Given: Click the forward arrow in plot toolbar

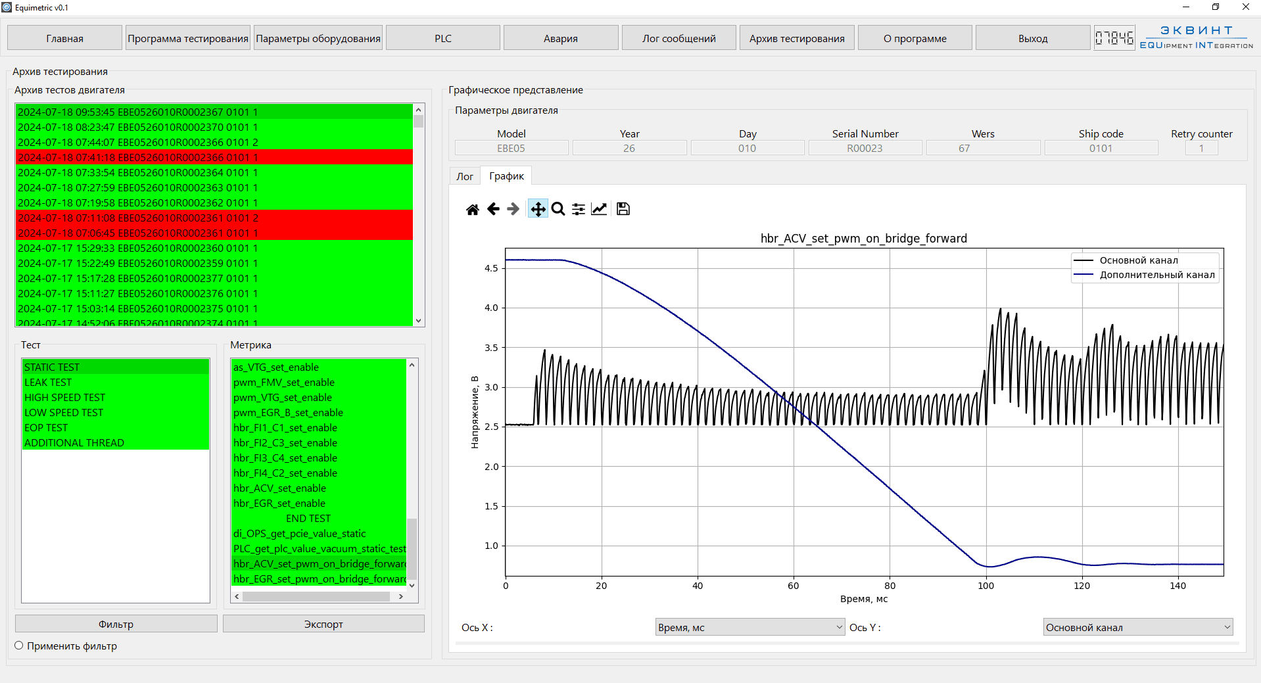Looking at the screenshot, I should (513, 209).
